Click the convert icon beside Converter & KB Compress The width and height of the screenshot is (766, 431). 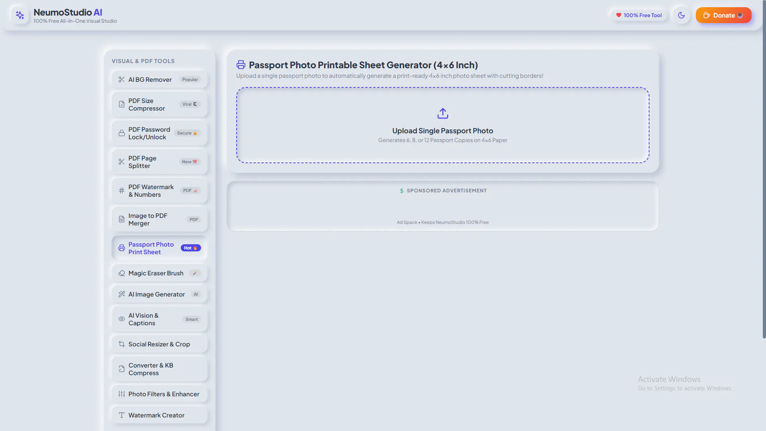pos(122,369)
